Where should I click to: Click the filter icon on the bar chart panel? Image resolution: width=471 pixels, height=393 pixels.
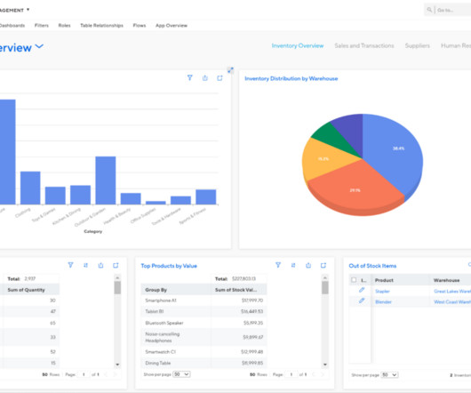pos(190,78)
